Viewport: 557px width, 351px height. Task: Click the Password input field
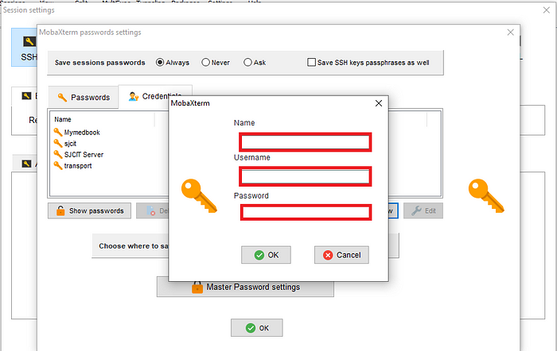pos(306,212)
